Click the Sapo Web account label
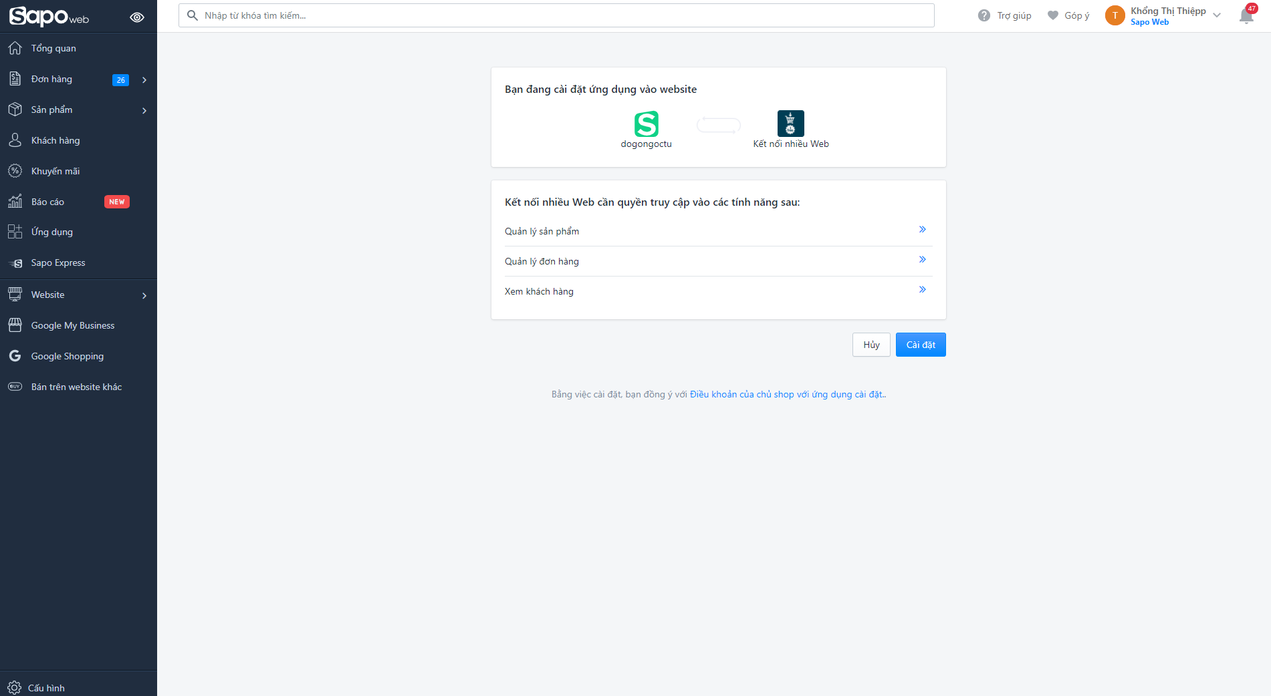The height and width of the screenshot is (696, 1271). tap(1150, 22)
